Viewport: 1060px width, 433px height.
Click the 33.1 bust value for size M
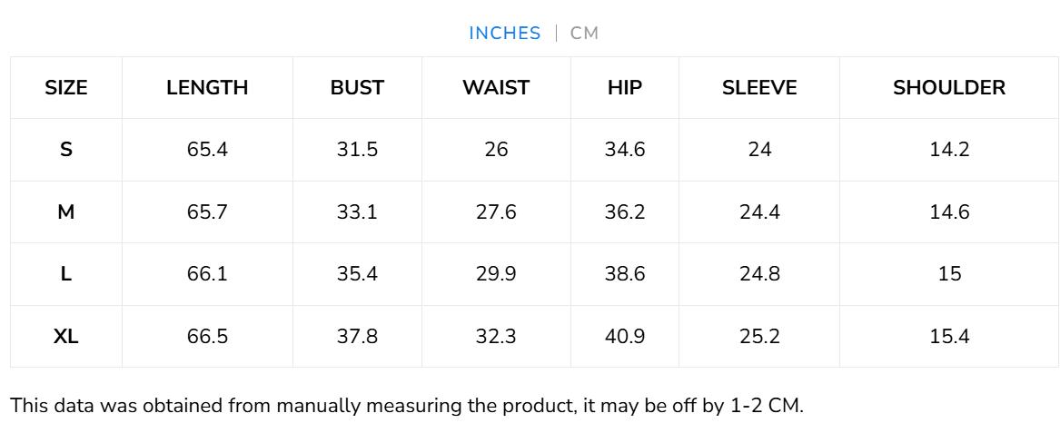tap(357, 212)
